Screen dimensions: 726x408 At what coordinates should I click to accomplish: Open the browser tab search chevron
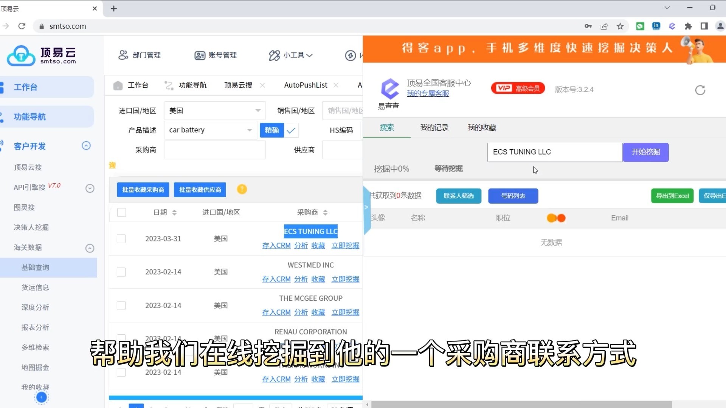click(667, 8)
